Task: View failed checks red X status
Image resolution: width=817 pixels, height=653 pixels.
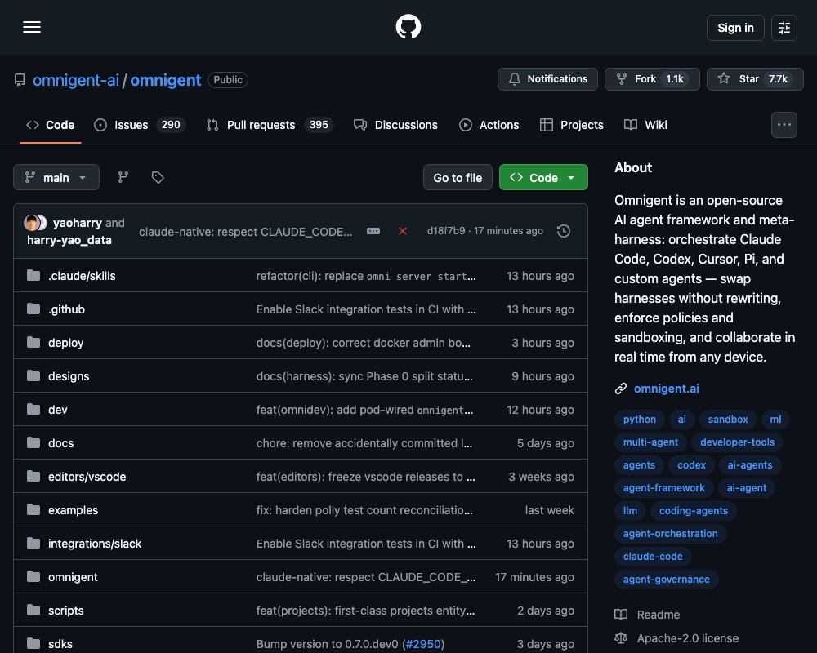Action: (x=403, y=231)
